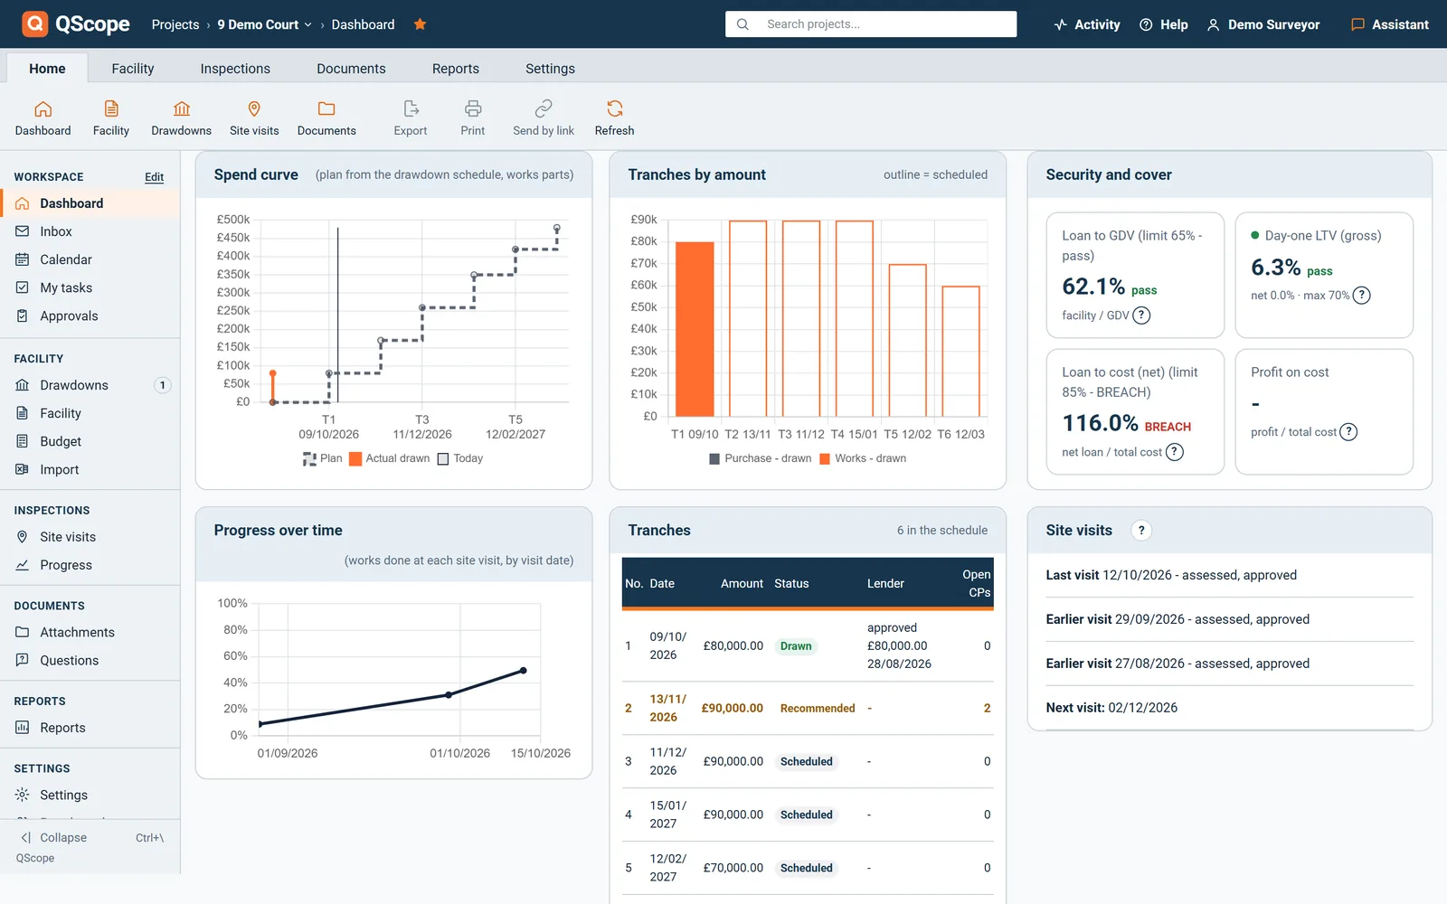Open the Demo Surveyor user menu

click(1263, 24)
